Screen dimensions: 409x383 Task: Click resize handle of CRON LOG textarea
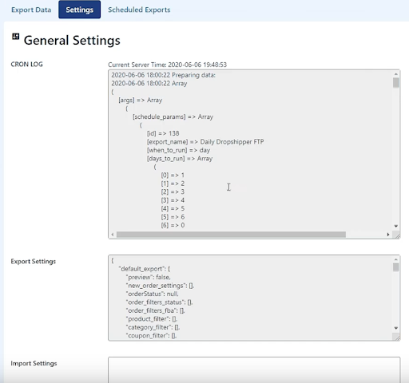pyautogui.click(x=397, y=235)
